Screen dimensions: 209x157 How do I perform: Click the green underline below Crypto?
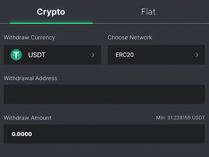tap(51, 23)
